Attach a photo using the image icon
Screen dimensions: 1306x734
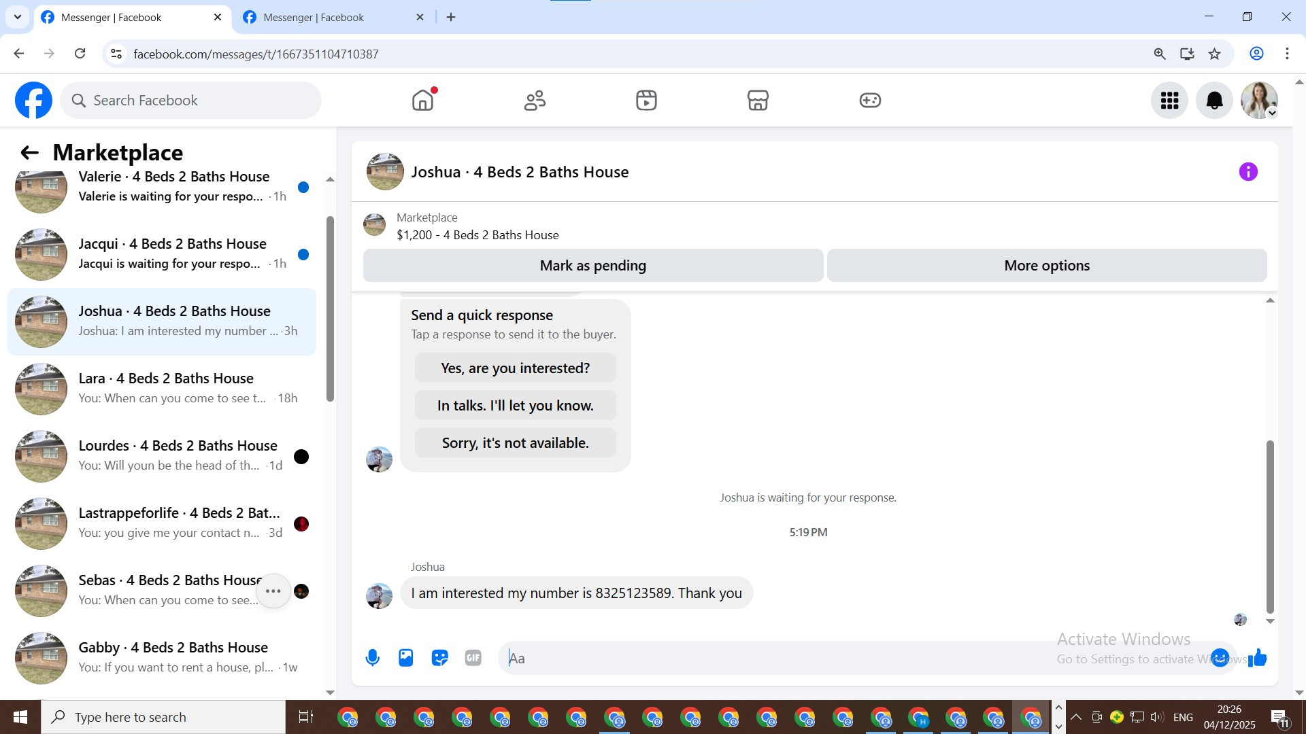[x=406, y=658]
